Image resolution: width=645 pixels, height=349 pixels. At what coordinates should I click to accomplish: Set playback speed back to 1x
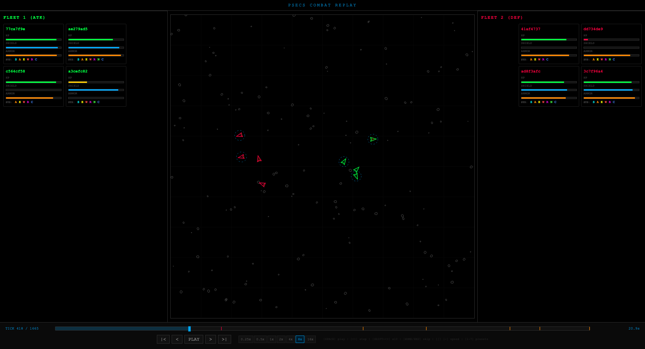[x=272, y=339]
